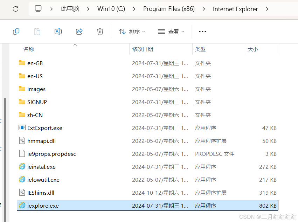
Task: Click the ieinstal.exe IE icon
Action: pos(22,167)
